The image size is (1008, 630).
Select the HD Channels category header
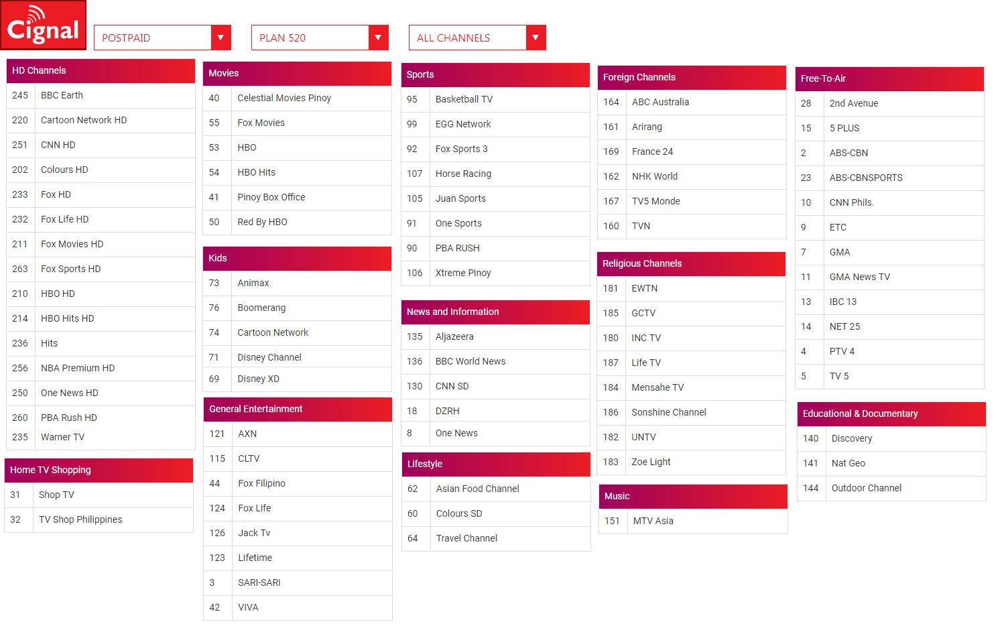[101, 71]
